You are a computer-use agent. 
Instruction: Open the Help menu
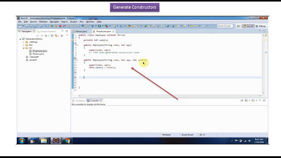[99, 22]
